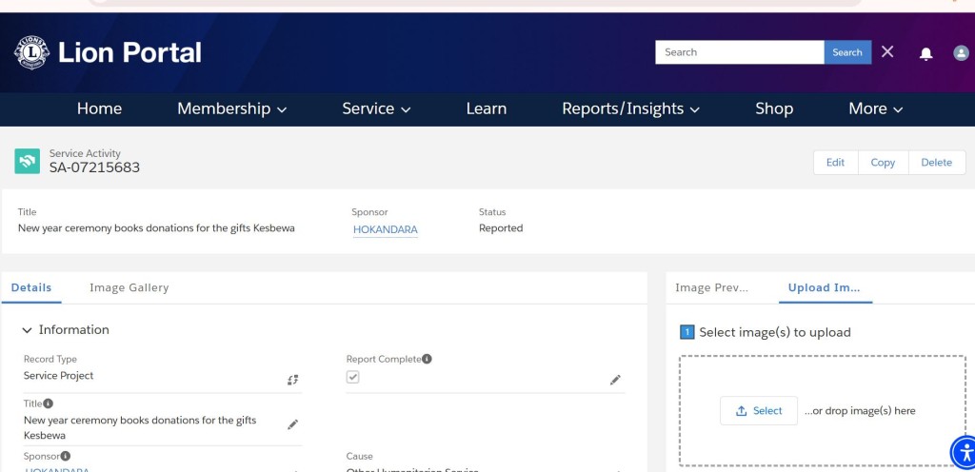This screenshot has height=472, width=975.
Task: Click the Lion Portal title text
Action: 129,52
